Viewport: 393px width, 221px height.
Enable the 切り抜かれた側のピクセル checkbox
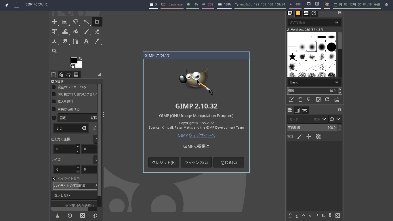54,94
